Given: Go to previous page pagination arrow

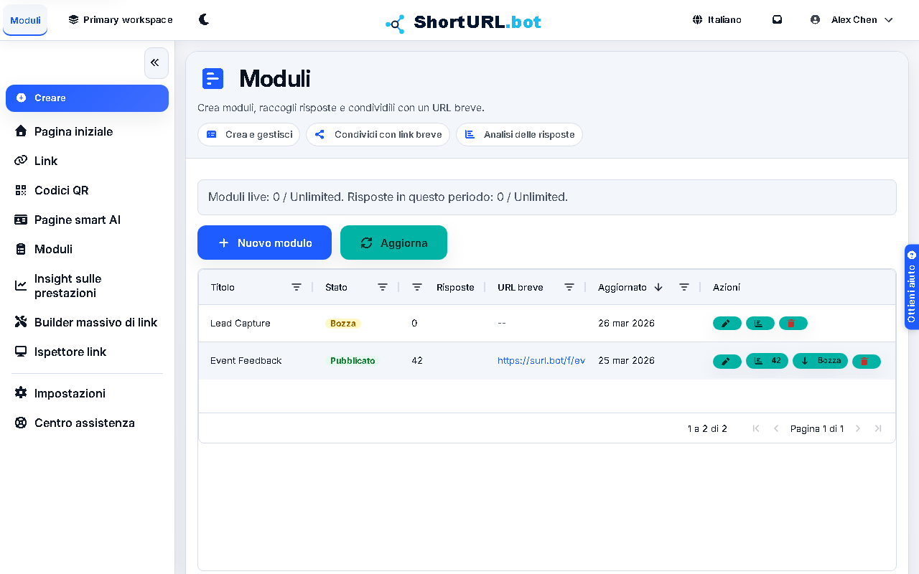Looking at the screenshot, I should (x=776, y=428).
